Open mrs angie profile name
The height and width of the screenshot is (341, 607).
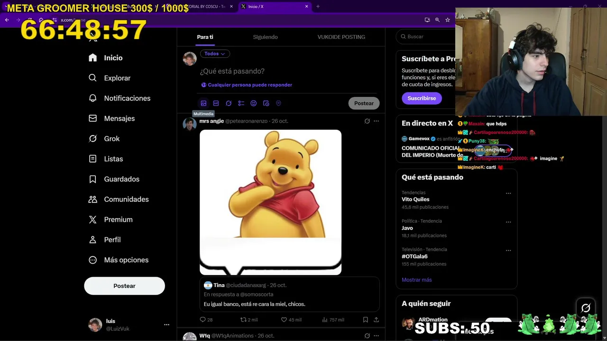point(212,121)
